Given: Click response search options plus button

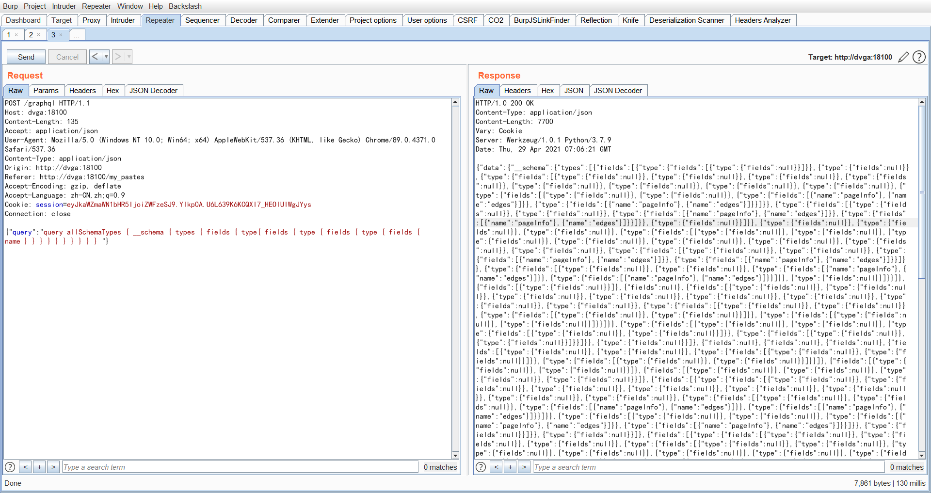Looking at the screenshot, I should point(510,467).
